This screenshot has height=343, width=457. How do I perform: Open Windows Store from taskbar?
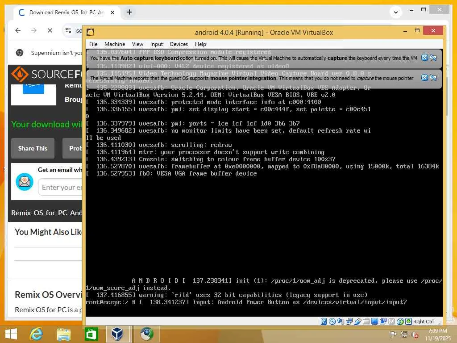[x=91, y=334]
